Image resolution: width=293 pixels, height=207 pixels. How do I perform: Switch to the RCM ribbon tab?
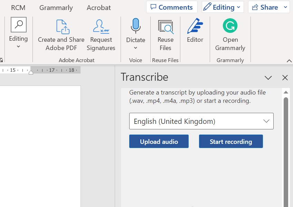pos(18,7)
